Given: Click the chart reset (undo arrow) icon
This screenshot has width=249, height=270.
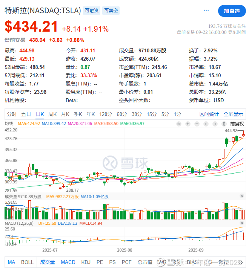Looking at the screenshot, I should 179,124.
